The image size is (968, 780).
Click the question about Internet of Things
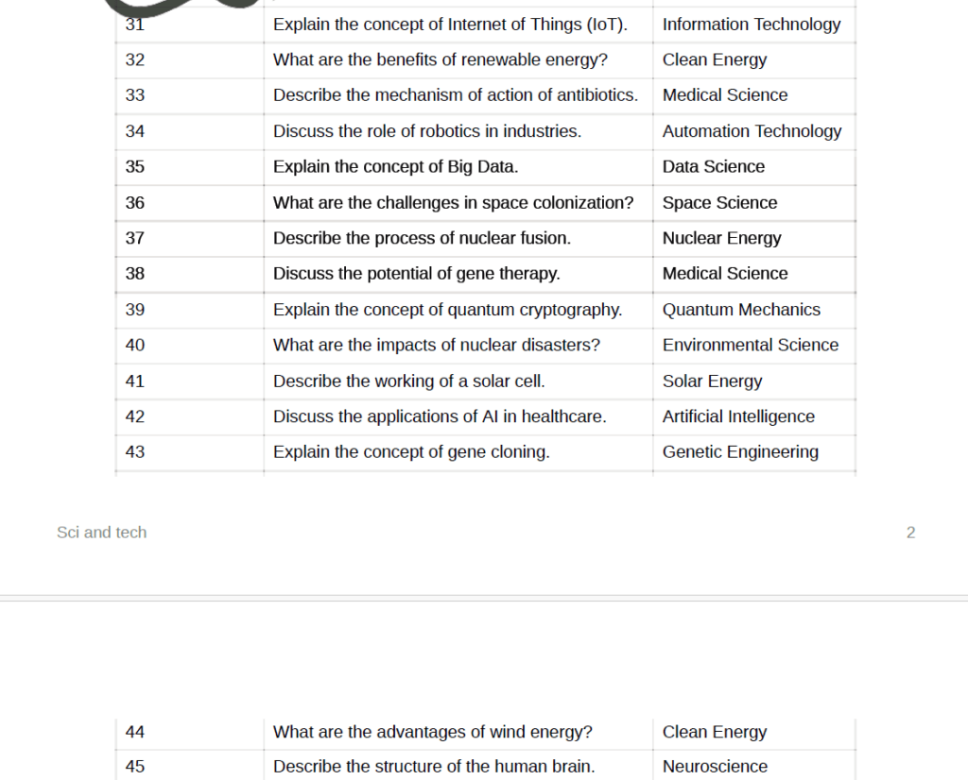tap(450, 25)
